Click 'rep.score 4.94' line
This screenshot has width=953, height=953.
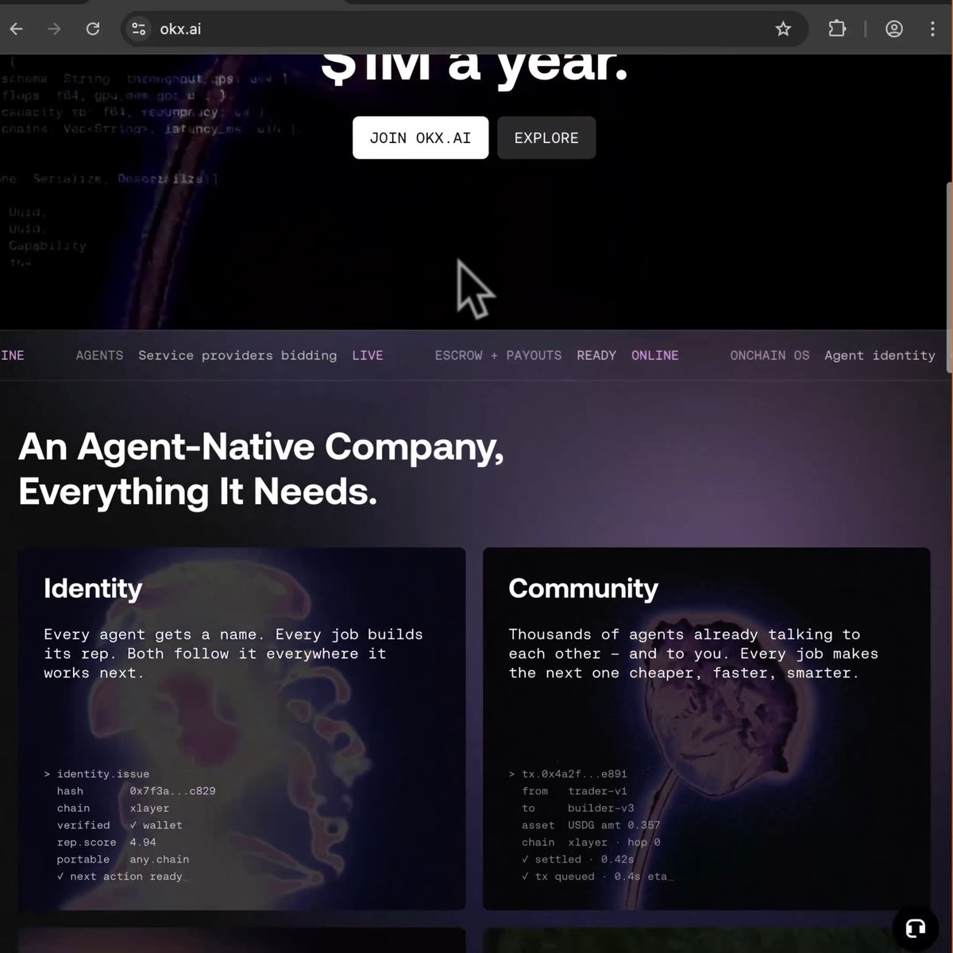(x=106, y=842)
